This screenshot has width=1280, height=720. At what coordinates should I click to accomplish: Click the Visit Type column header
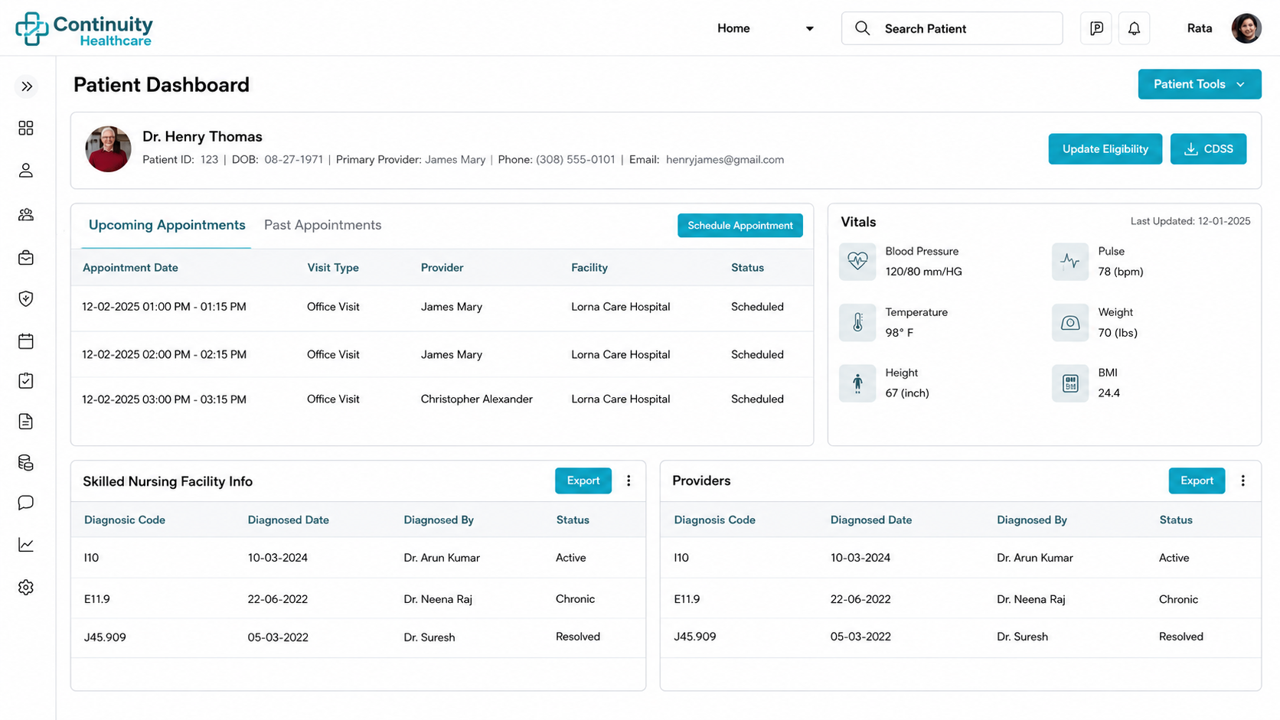333,267
